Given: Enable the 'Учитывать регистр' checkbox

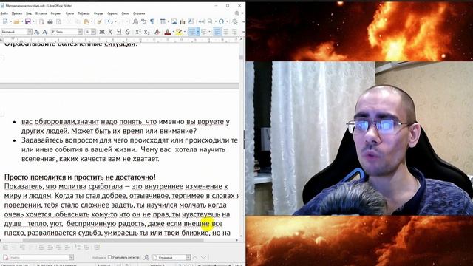Looking at the screenshot, I should click(110, 257).
